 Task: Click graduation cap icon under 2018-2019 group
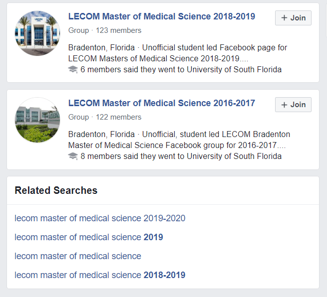(73, 70)
